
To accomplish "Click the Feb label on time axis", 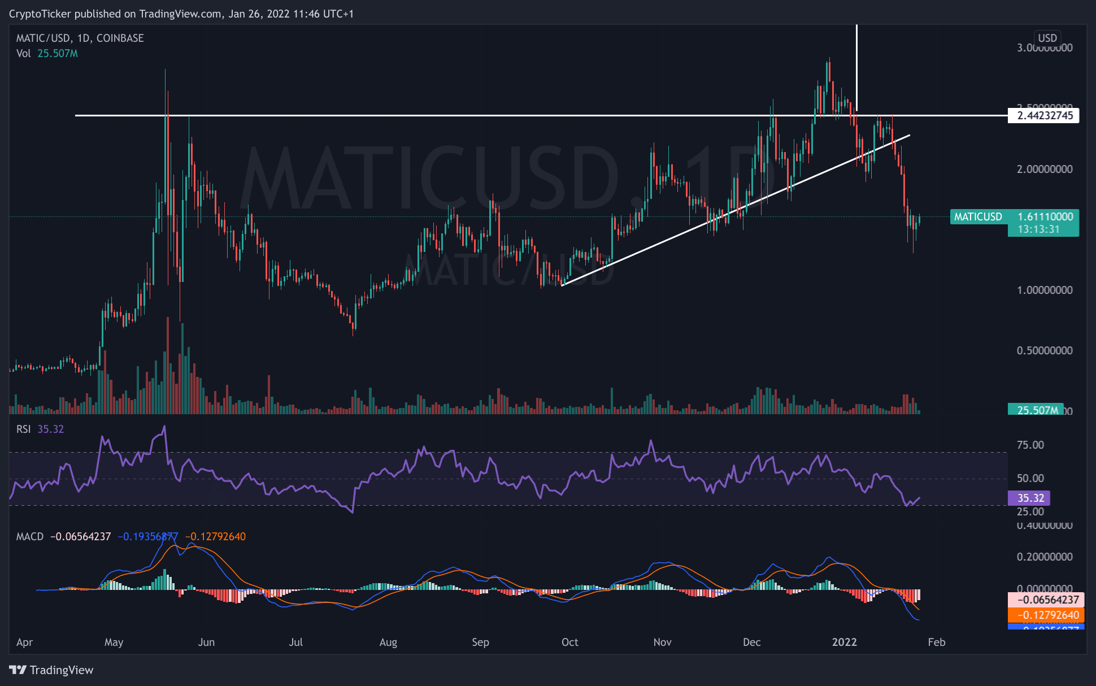I will 936,642.
